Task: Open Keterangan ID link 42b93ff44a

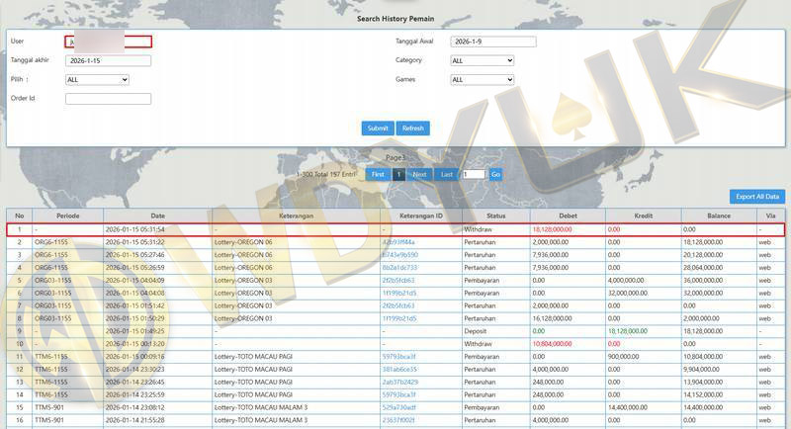Action: pyautogui.click(x=398, y=241)
